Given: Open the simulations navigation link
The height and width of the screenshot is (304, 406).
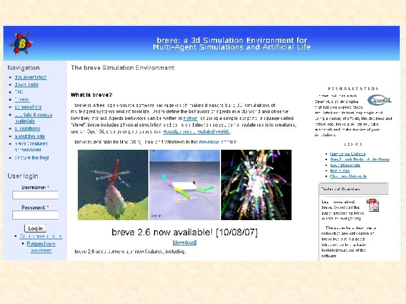Looking at the screenshot, I should (28, 128).
